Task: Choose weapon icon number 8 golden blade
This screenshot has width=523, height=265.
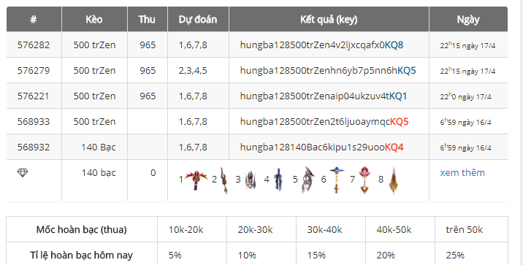Action: coord(394,180)
